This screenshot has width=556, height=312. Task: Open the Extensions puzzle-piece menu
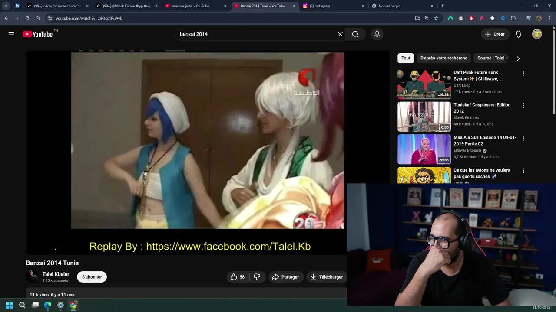click(x=513, y=18)
